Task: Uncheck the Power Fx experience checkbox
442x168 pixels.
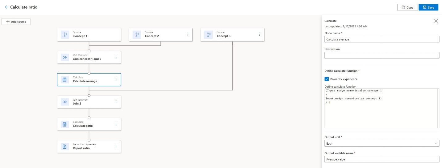Action: 327,79
